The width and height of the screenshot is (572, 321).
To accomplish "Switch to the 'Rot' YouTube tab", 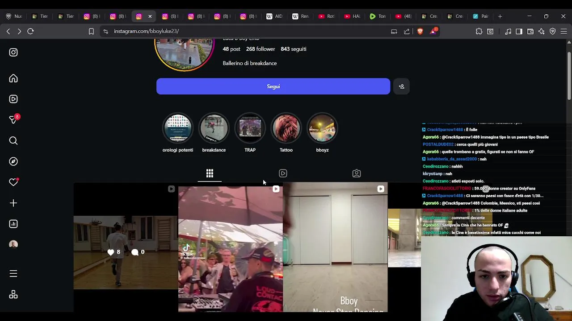I will pyautogui.click(x=326, y=16).
